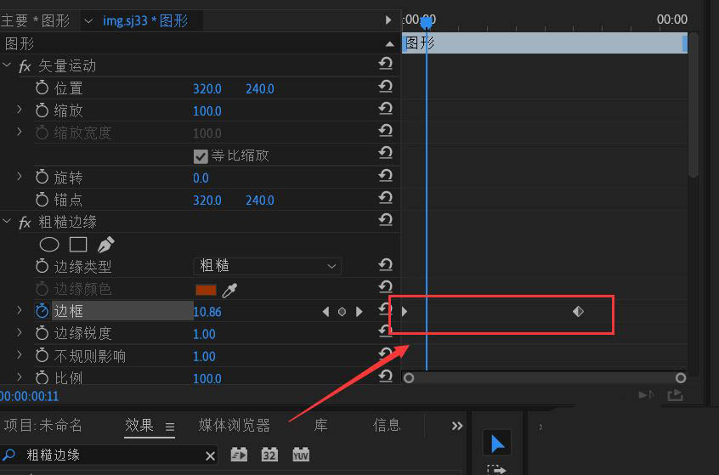Click the blue playhead marker

point(427,22)
